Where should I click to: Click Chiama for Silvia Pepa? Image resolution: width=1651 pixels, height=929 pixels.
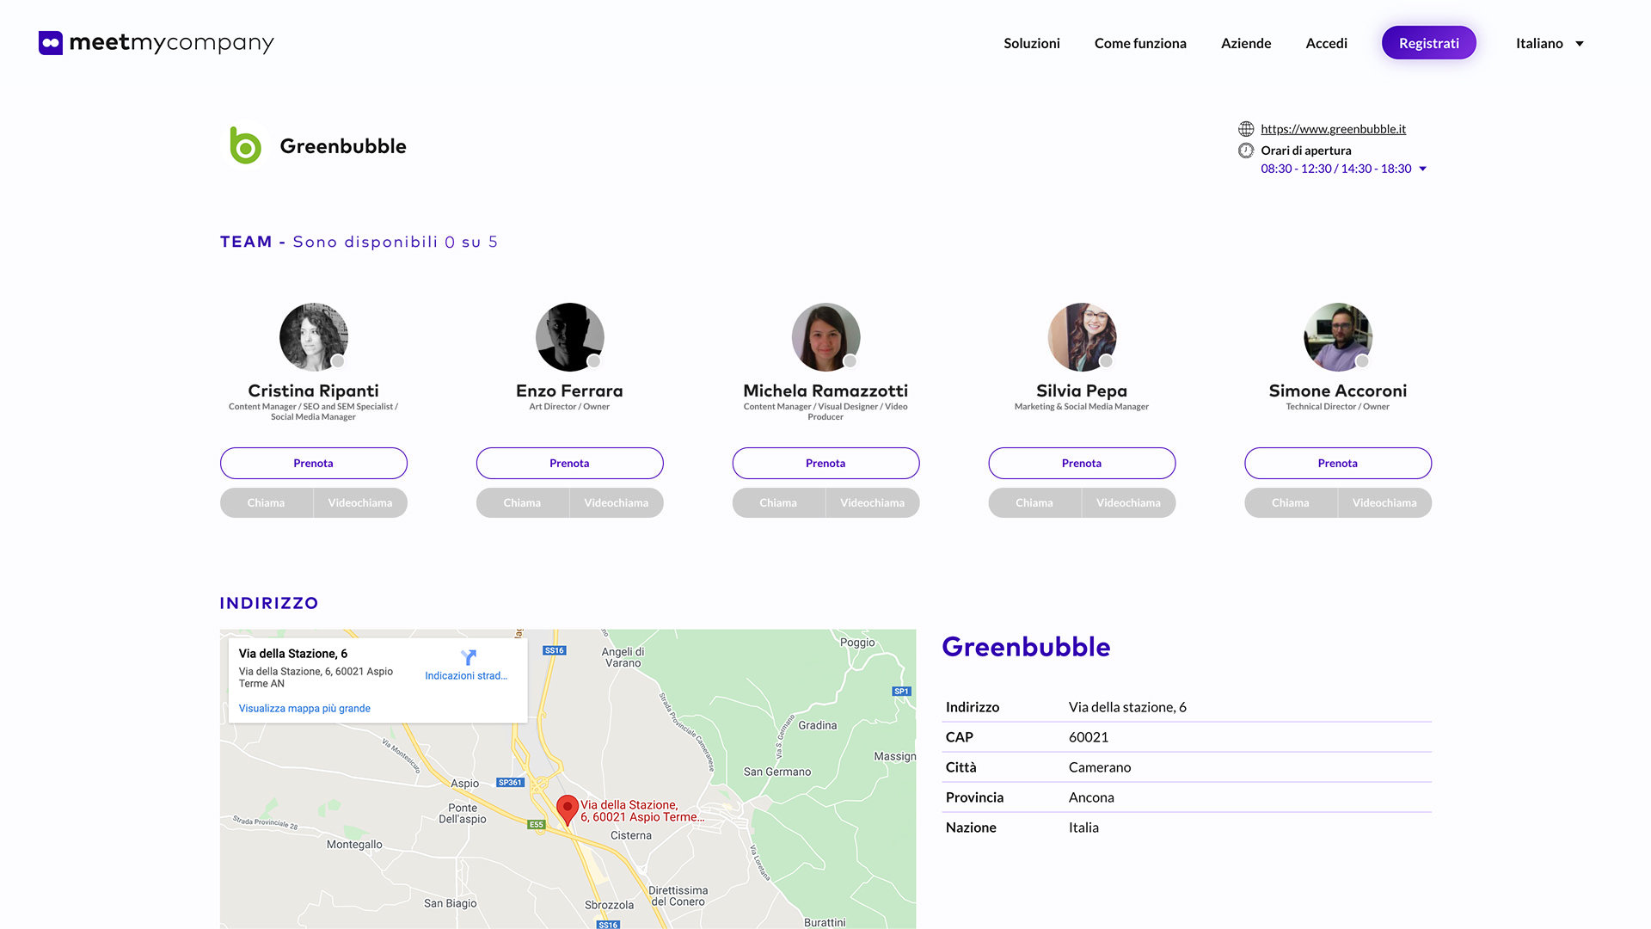(1035, 503)
